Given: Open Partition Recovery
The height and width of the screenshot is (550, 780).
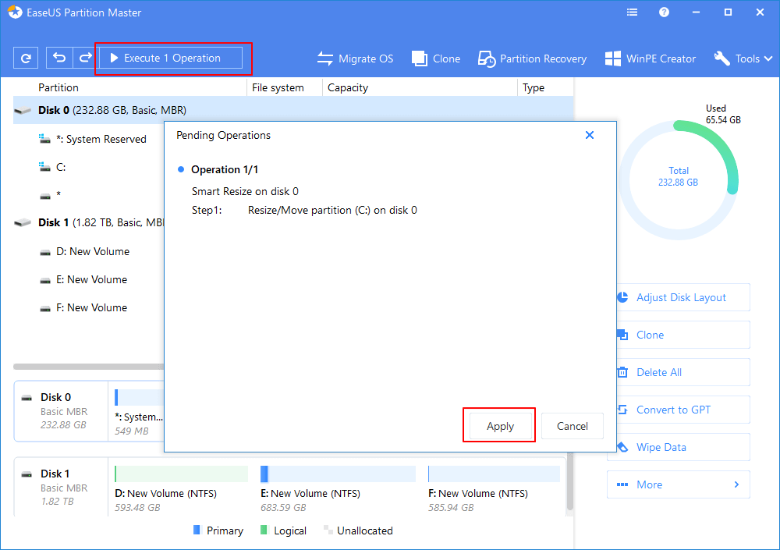Looking at the screenshot, I should pyautogui.click(x=532, y=59).
